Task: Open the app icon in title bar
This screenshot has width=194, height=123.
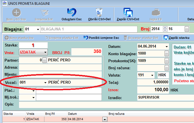Action: pos(5,3)
